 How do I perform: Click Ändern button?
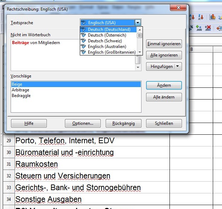(164, 85)
